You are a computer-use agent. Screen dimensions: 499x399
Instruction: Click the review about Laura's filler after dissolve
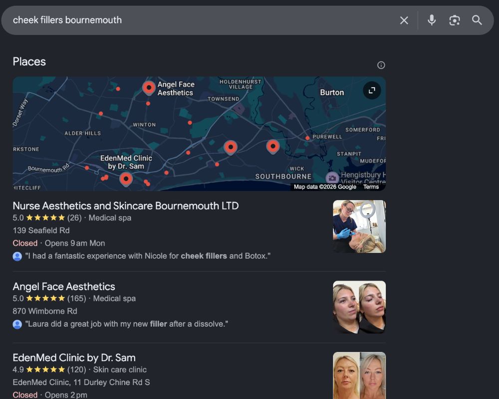pos(127,324)
